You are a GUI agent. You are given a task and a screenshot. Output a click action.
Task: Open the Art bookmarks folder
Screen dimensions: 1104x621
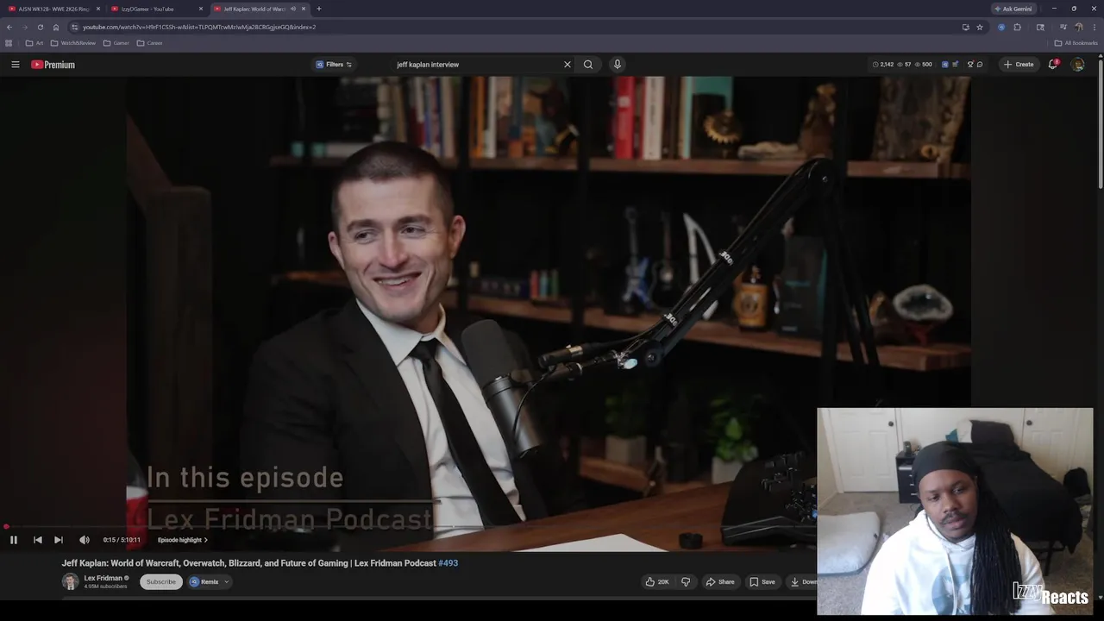coord(34,43)
